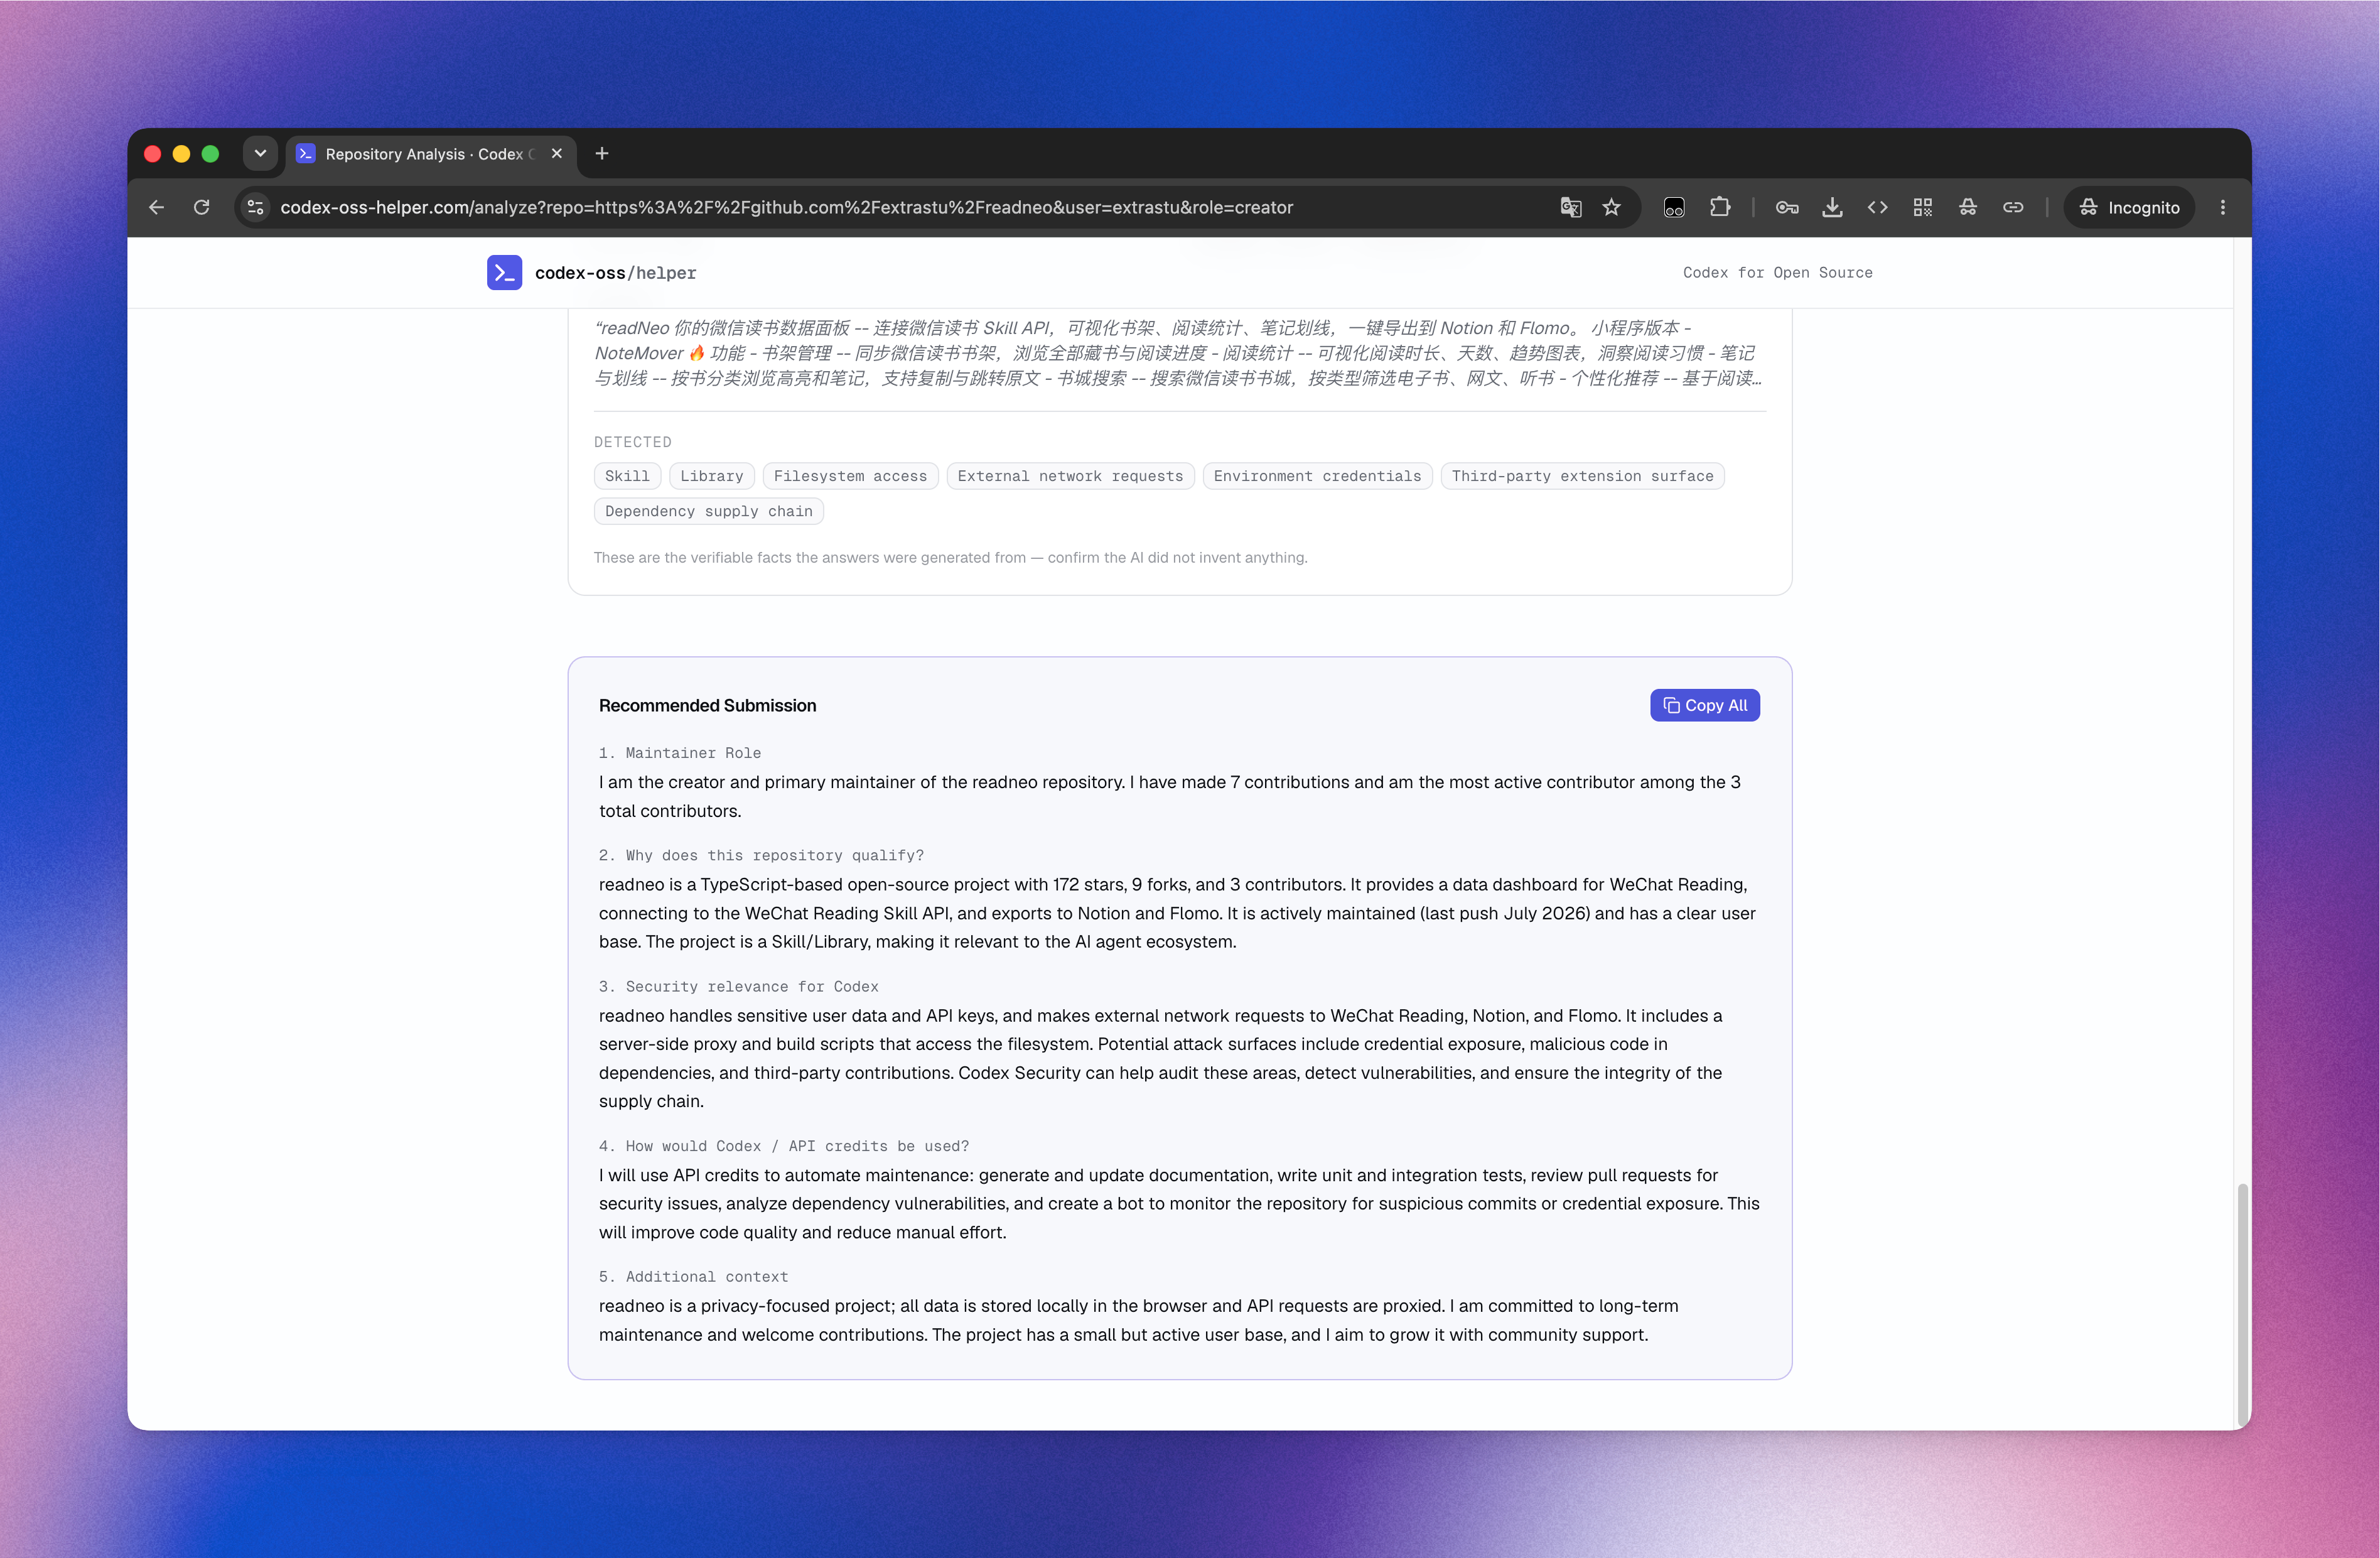Open site information icon in address bar
Viewport: 2380px width, 1558px height.
coord(256,207)
